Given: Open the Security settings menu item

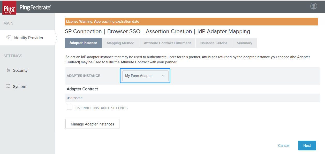Looking at the screenshot, I should coord(20,70).
